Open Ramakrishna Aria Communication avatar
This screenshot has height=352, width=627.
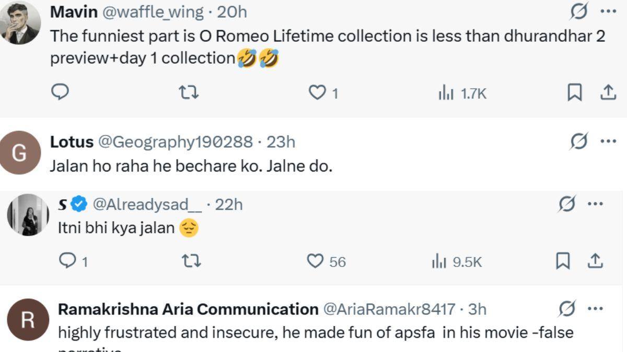coord(28,320)
